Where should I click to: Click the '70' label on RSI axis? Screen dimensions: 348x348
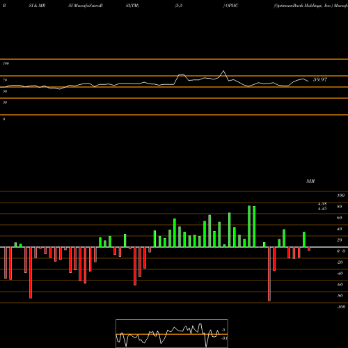click(5, 80)
